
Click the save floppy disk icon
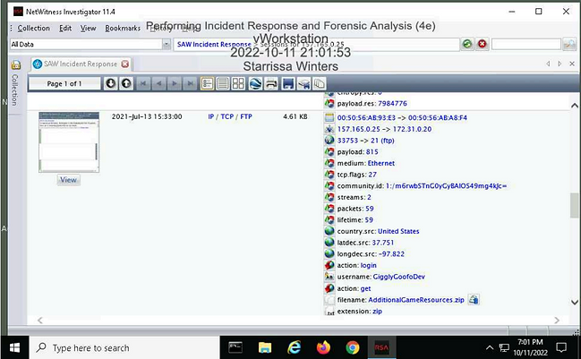(x=288, y=83)
